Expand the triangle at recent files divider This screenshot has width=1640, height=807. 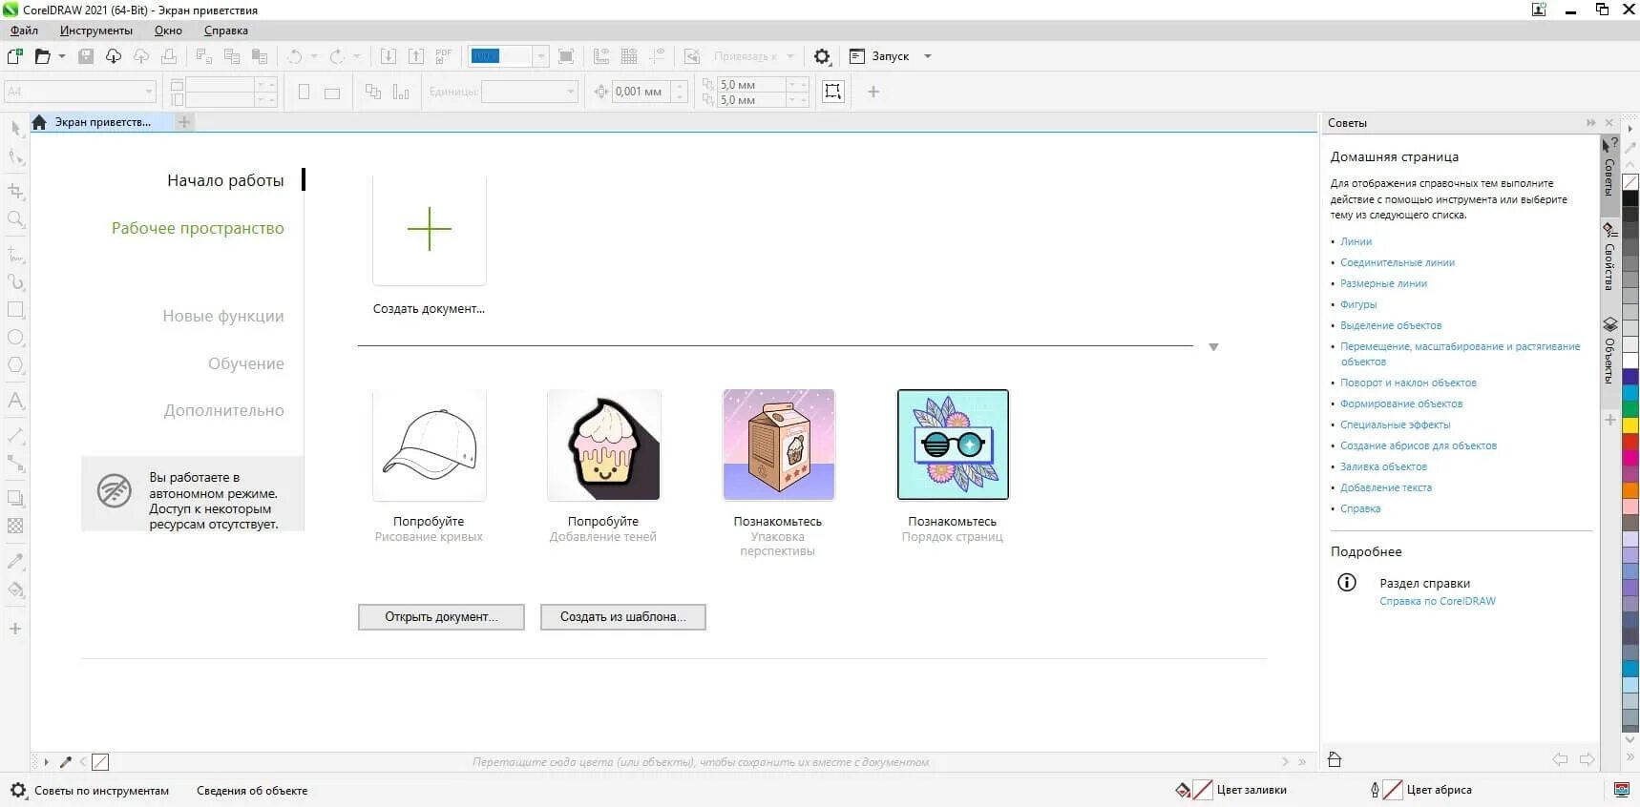pos(1213,347)
